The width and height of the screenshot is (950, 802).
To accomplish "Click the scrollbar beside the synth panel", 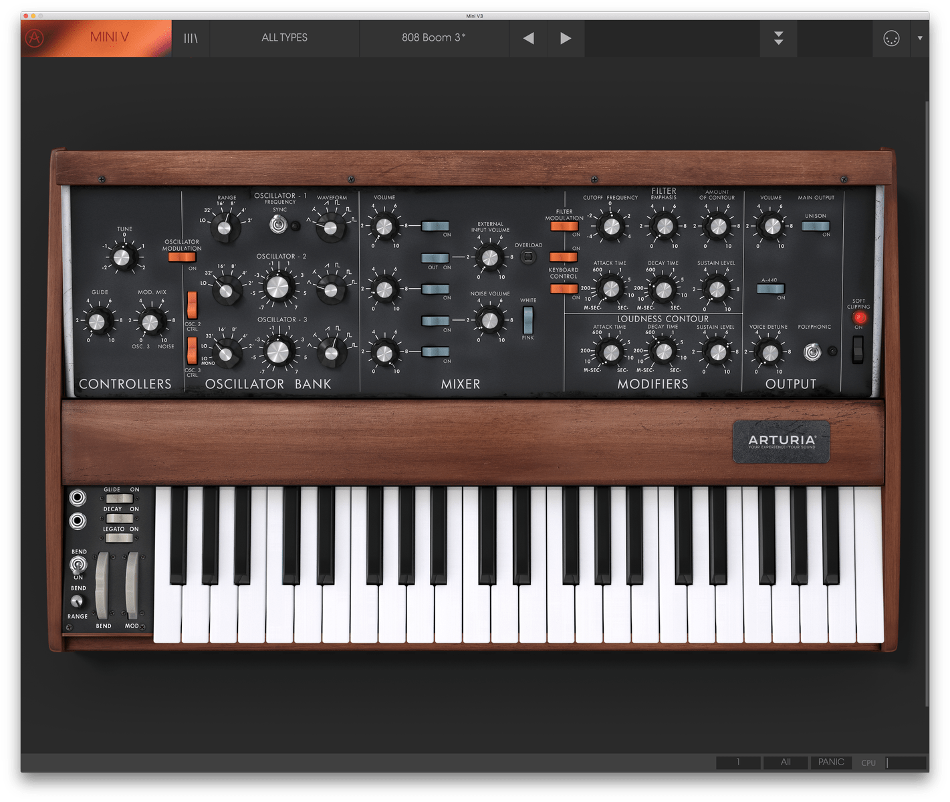I will [x=927, y=404].
